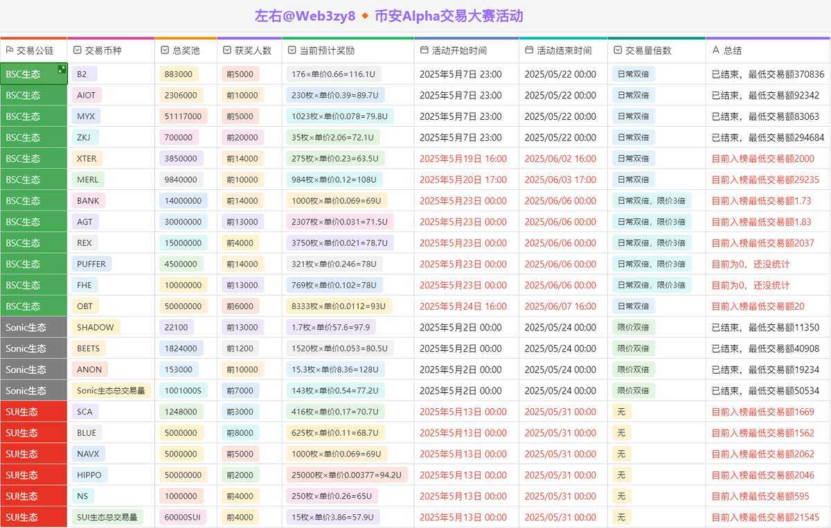
Task: Click reward cell 15枚×单价3.86=57.9U
Action: 333,517
